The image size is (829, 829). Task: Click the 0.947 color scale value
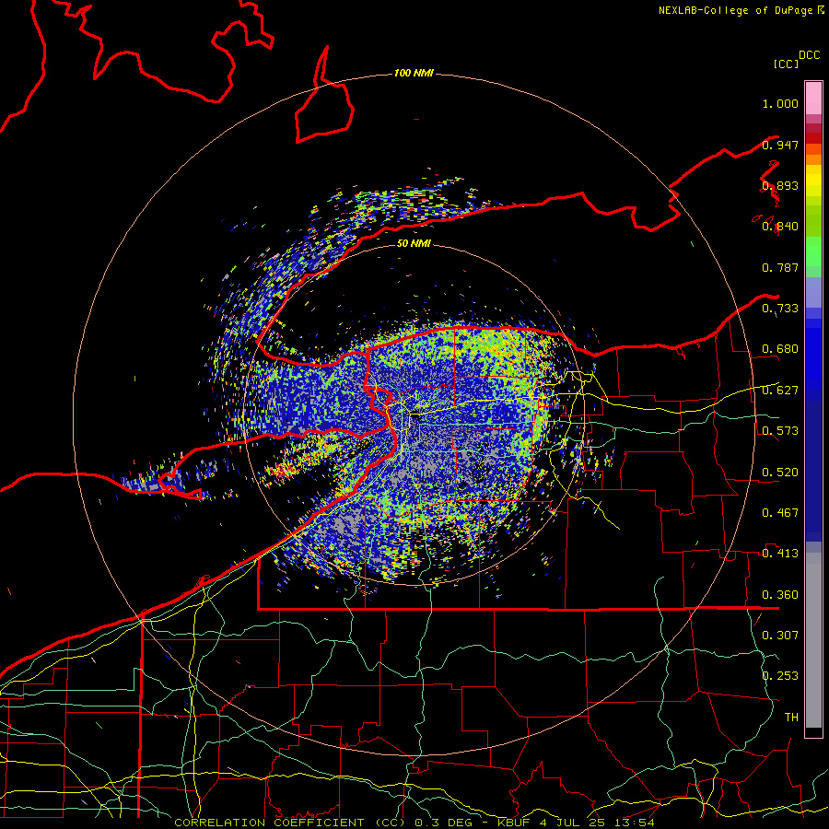pos(780,145)
